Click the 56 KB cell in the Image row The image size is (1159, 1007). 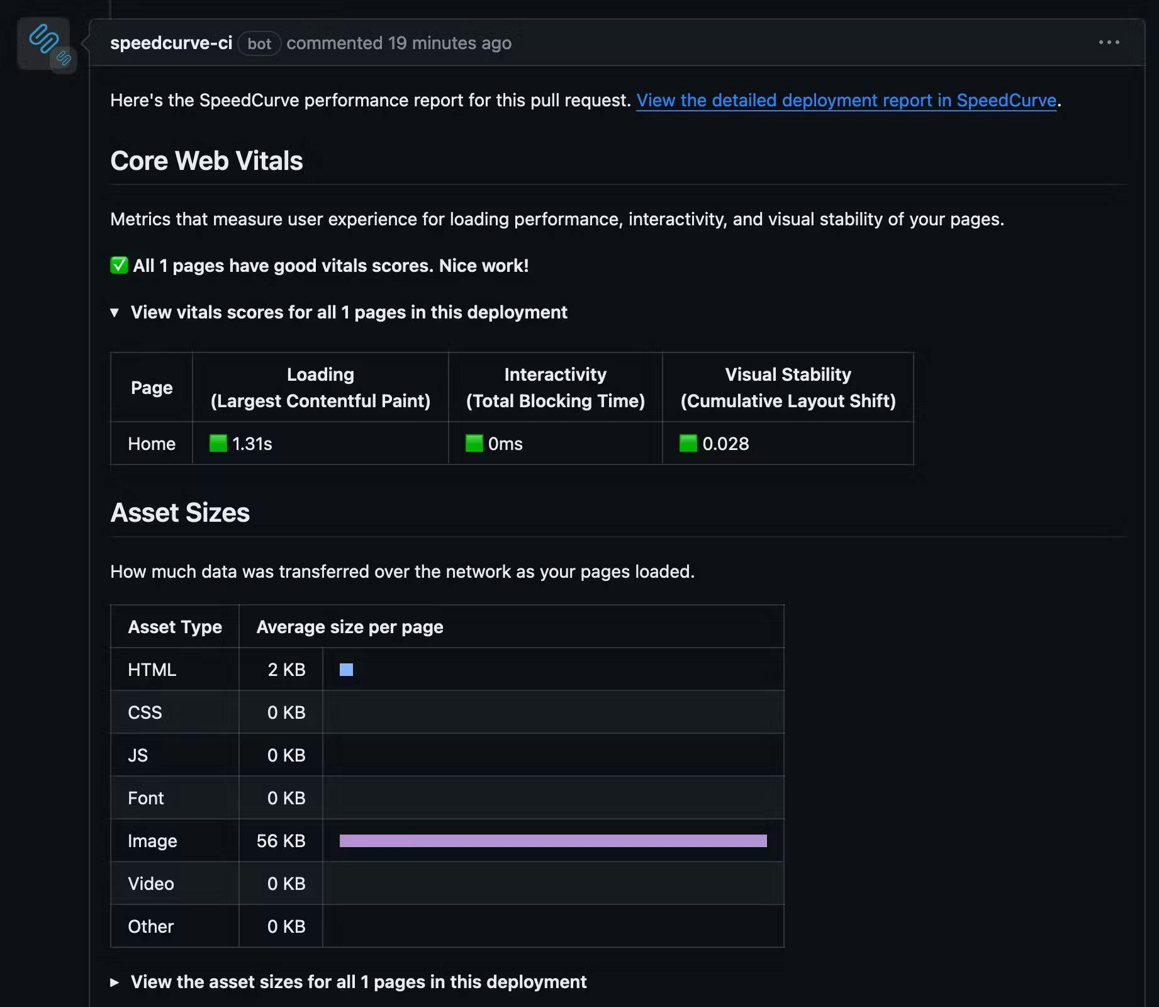point(281,840)
